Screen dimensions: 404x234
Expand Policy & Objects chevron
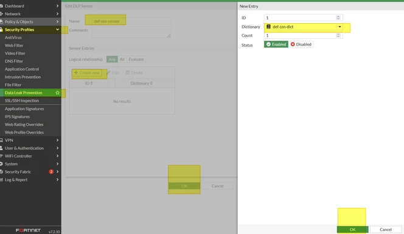(57, 22)
